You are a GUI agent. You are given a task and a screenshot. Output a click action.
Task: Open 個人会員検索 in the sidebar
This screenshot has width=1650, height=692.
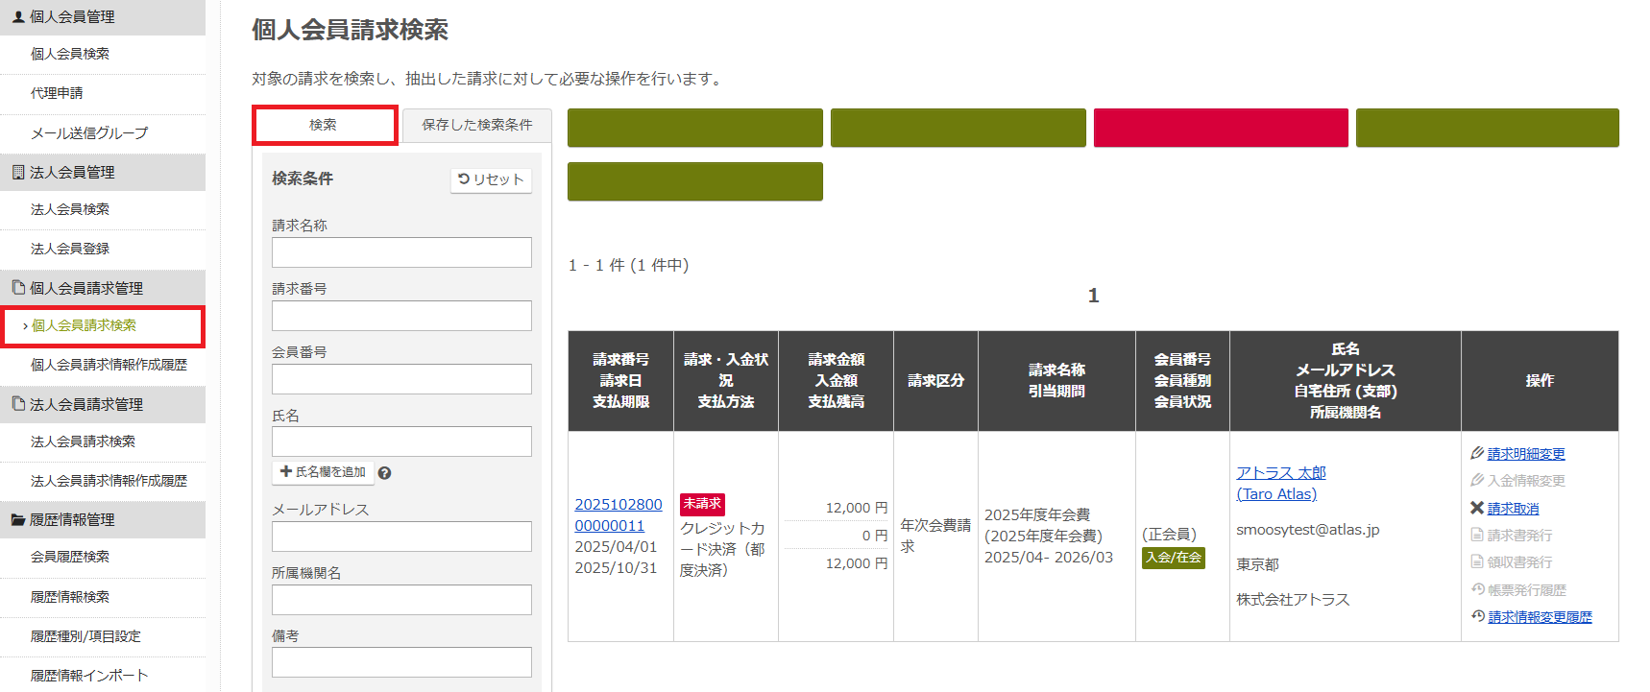tap(70, 54)
